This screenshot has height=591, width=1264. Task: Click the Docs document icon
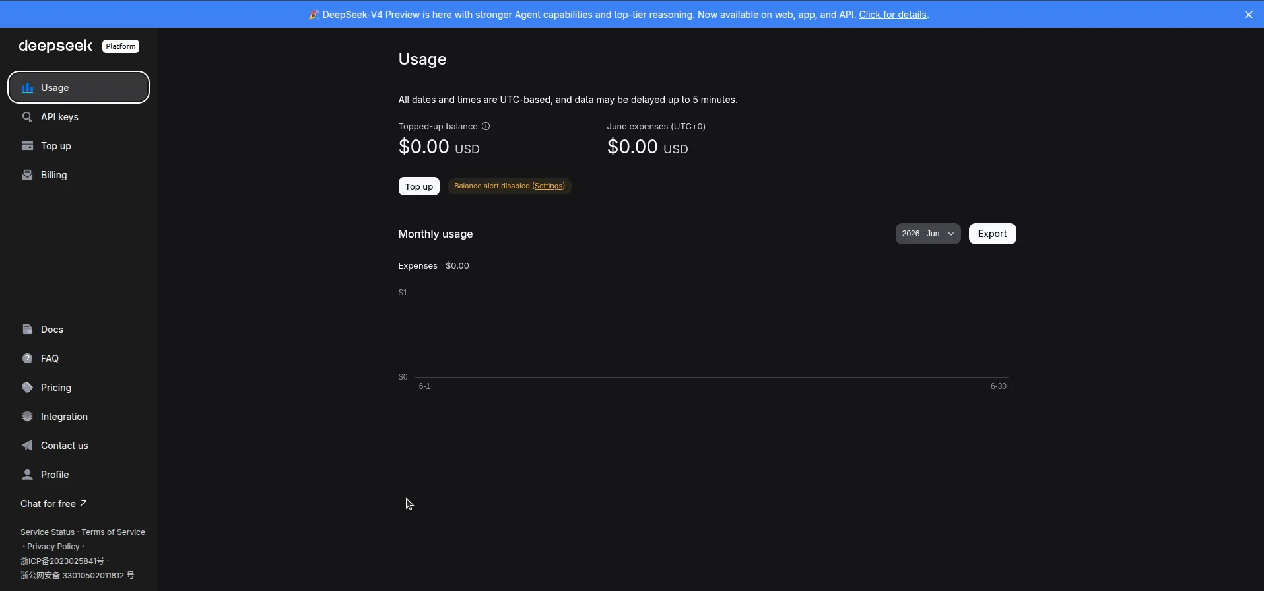(x=27, y=330)
